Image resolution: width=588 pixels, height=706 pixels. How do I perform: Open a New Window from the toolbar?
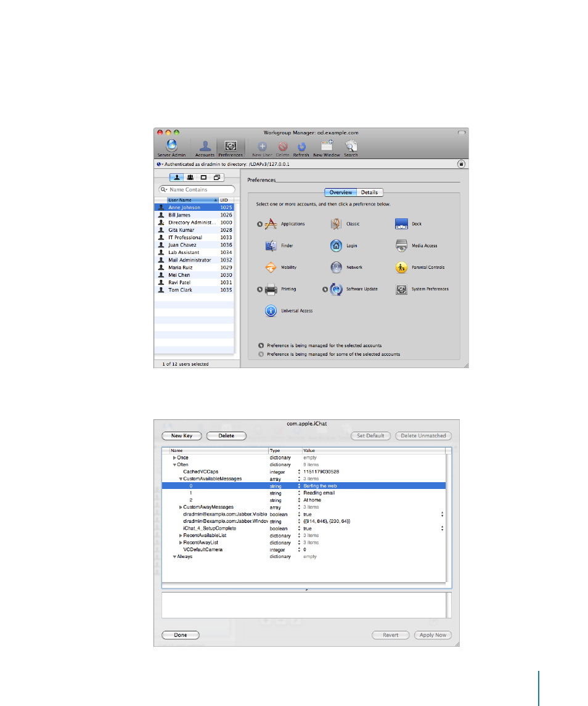click(x=327, y=148)
